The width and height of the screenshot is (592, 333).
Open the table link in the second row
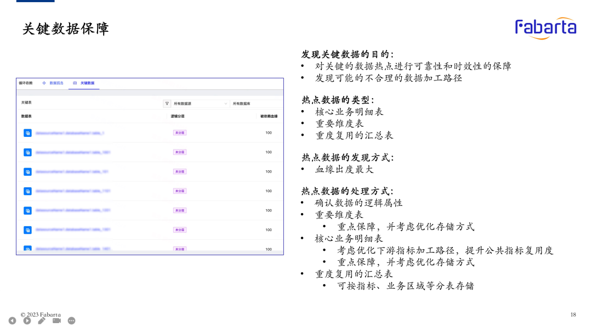click(73, 152)
